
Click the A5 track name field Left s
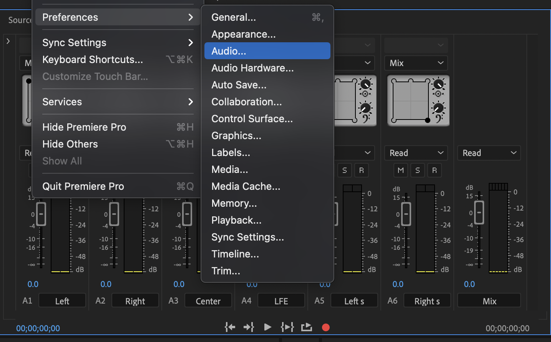pos(354,301)
